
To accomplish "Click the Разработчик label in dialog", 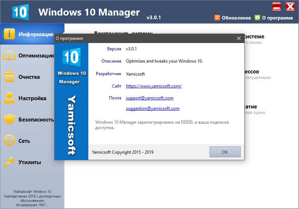I will pyautogui.click(x=109, y=74).
